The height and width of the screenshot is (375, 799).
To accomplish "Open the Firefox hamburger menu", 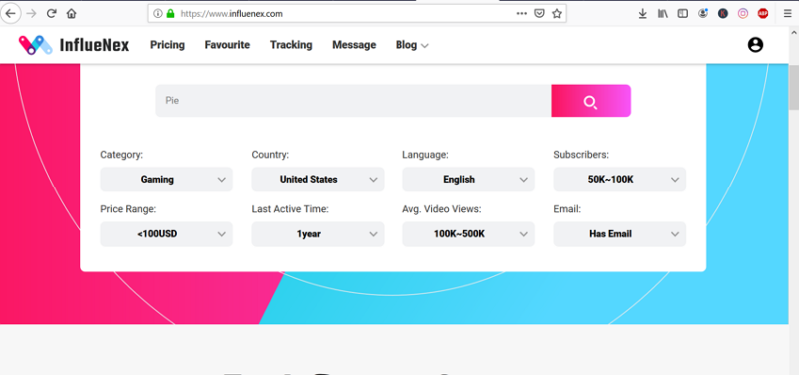I will (x=788, y=14).
